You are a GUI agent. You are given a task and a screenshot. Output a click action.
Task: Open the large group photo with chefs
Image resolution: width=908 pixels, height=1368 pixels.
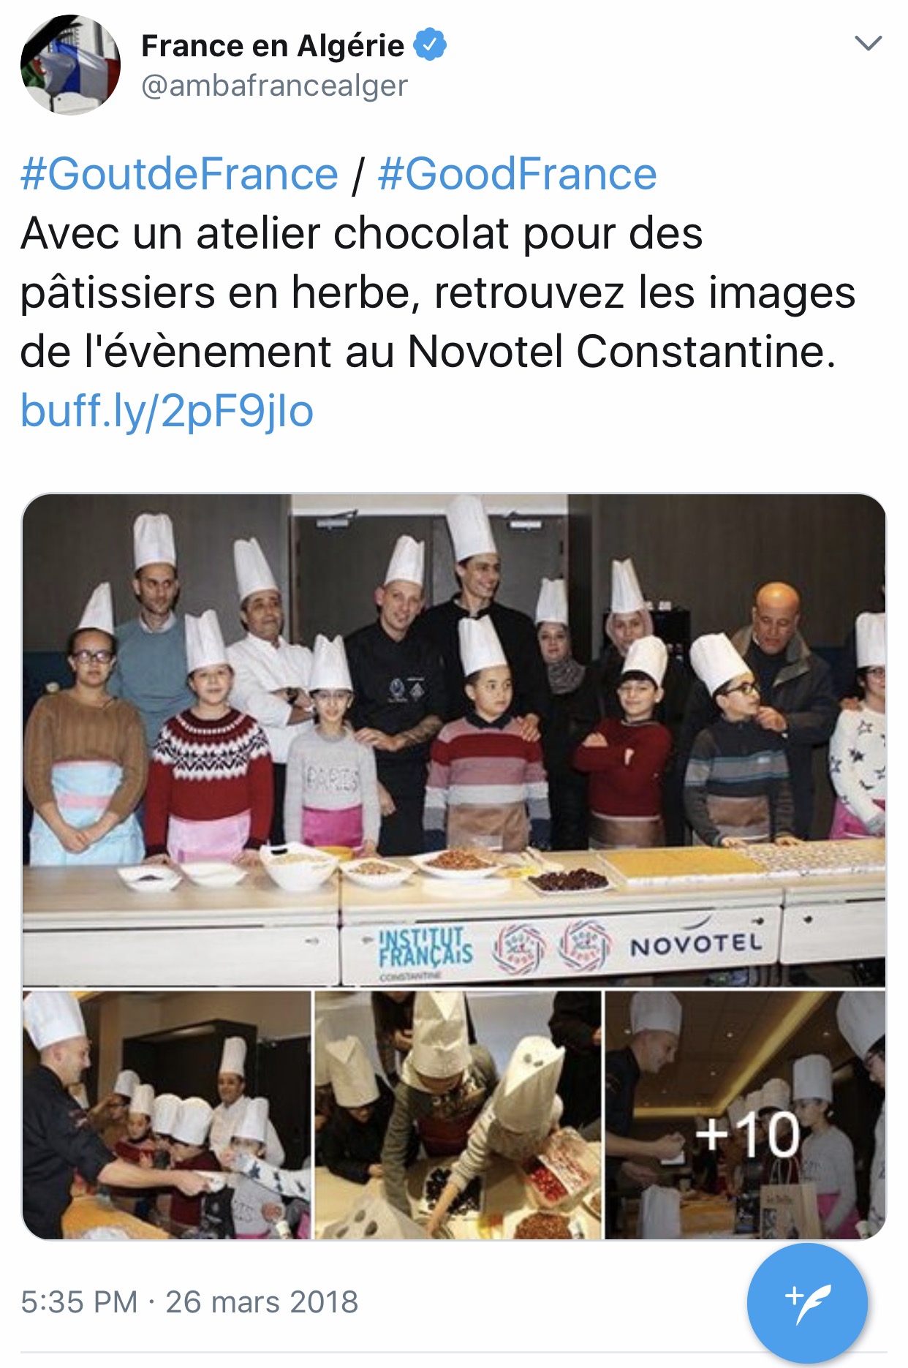click(454, 740)
